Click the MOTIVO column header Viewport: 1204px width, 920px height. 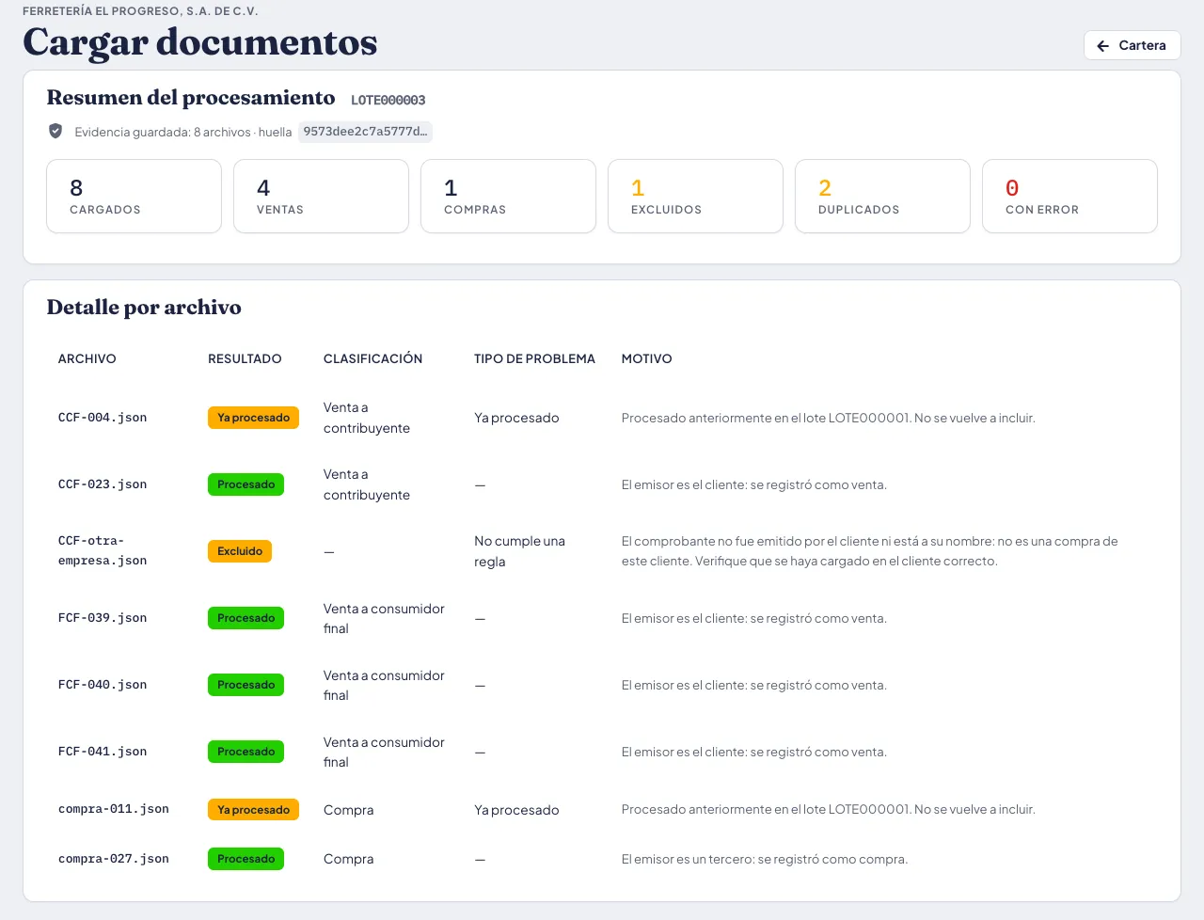647,358
